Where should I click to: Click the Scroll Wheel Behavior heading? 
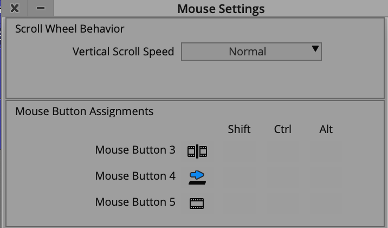69,29
